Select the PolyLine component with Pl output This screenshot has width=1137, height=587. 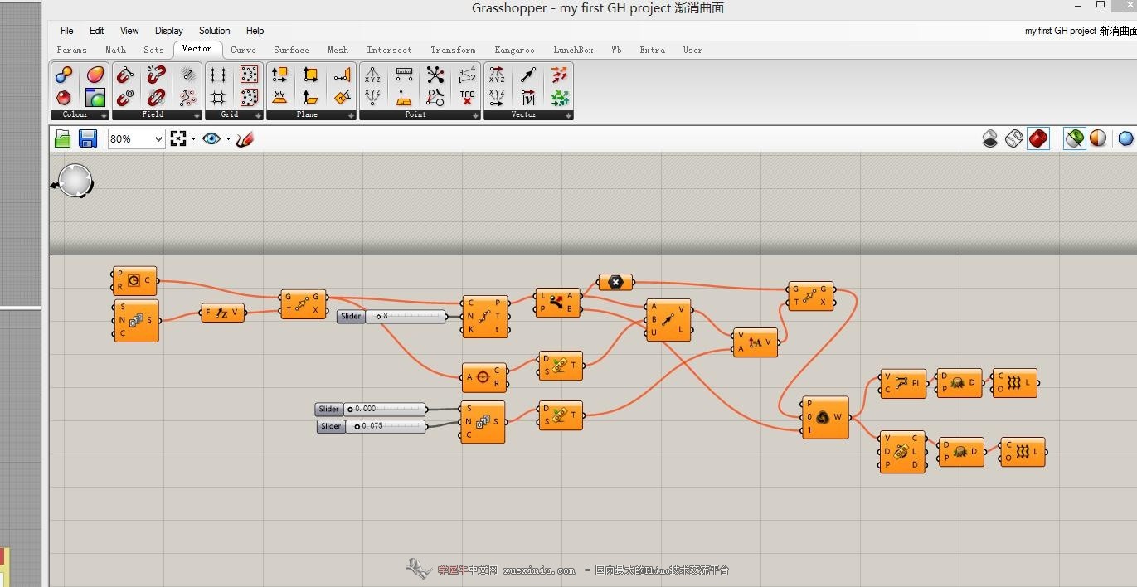click(903, 383)
